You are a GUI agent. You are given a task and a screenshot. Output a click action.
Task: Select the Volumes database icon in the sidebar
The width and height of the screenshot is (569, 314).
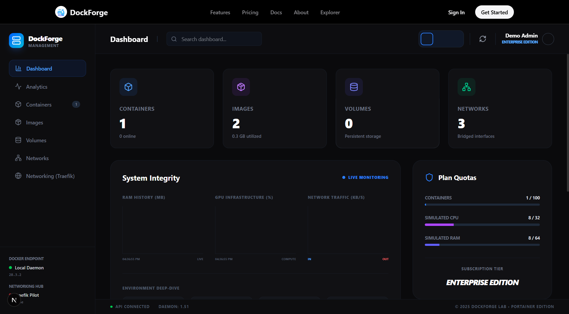pos(18,140)
